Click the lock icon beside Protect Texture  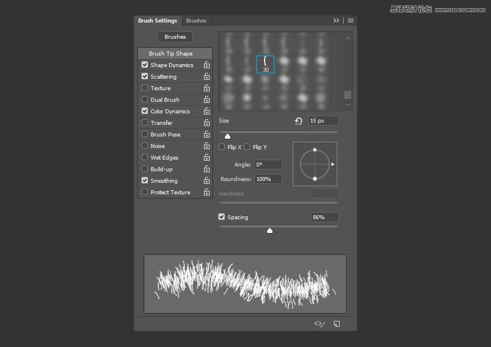207,192
